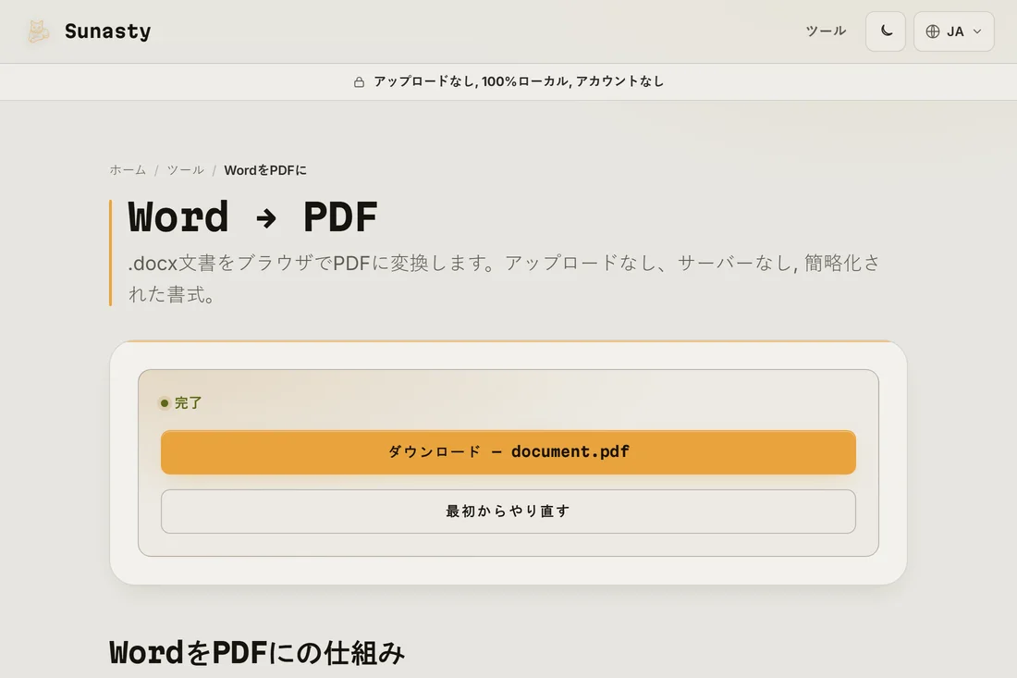Expand the JA language dropdown
Screen dimensions: 1017x678
pos(953,31)
